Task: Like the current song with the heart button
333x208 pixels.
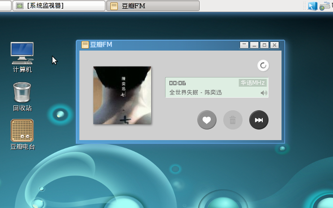Action: click(207, 120)
